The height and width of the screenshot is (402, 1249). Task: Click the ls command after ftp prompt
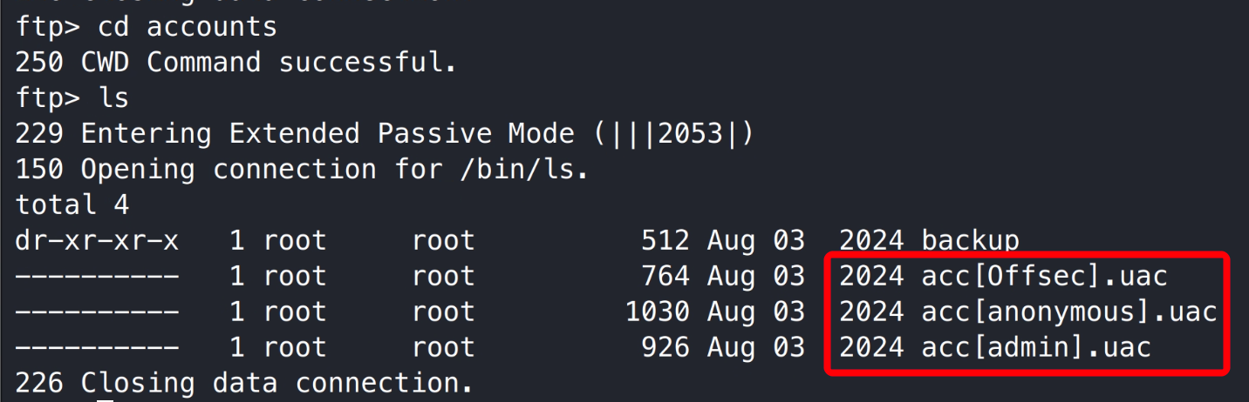coord(113,97)
